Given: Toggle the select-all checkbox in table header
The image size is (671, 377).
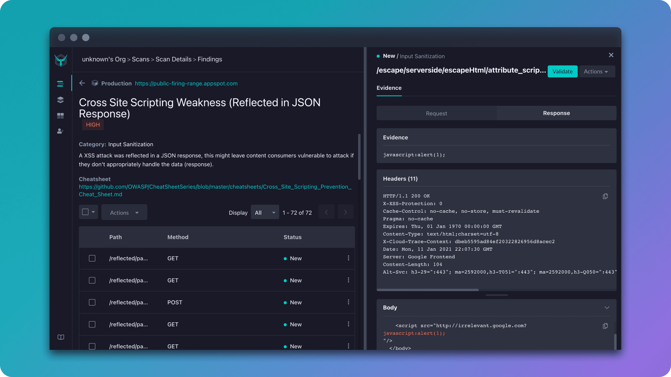Looking at the screenshot, I should tap(85, 212).
